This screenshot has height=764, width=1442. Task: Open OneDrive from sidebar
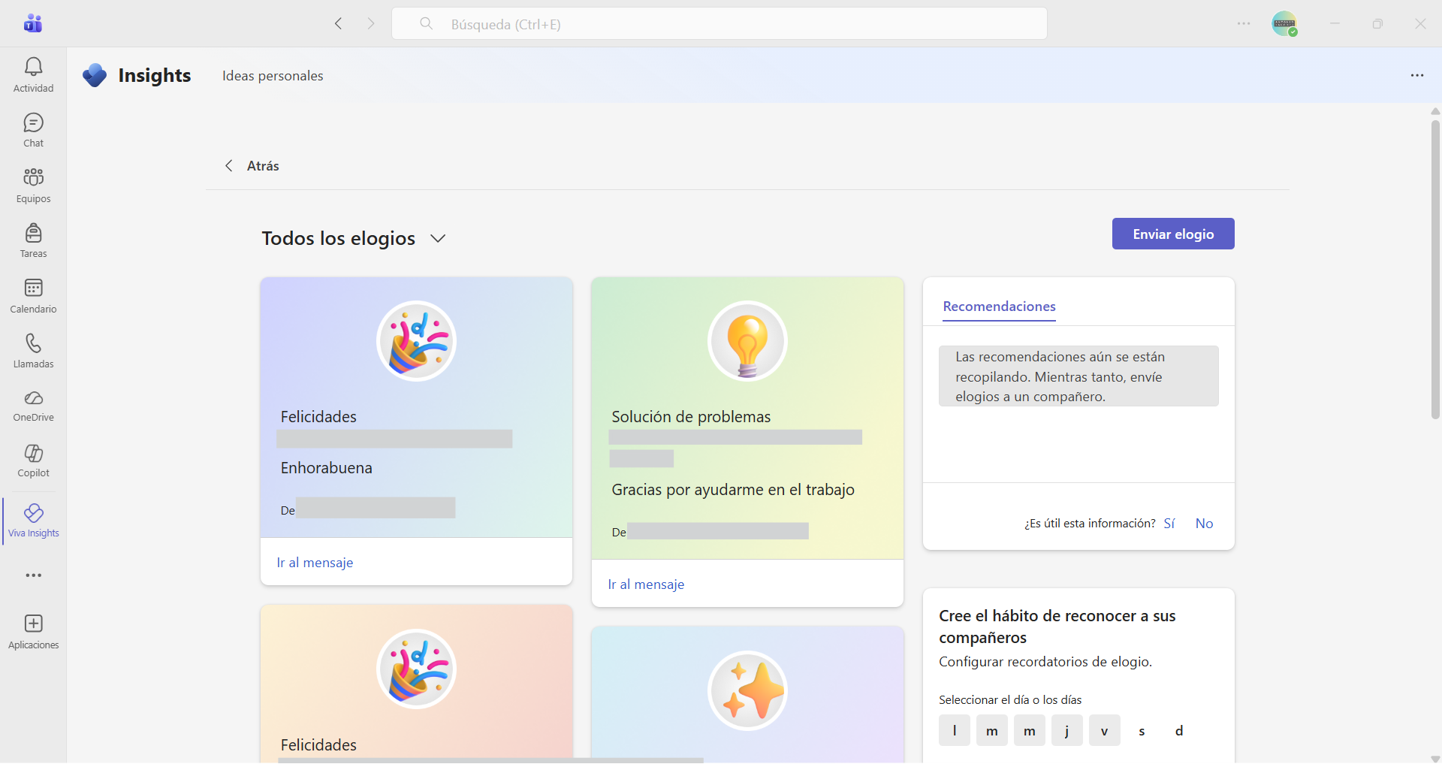pos(33,406)
